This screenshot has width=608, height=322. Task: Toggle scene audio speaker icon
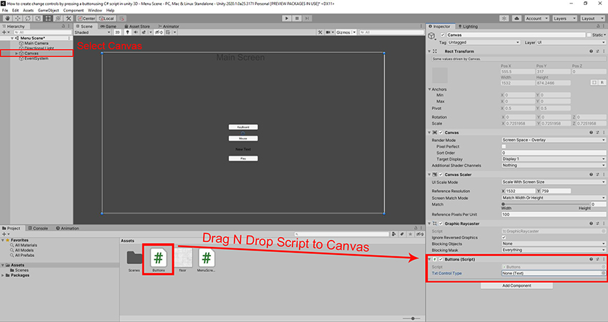point(136,33)
